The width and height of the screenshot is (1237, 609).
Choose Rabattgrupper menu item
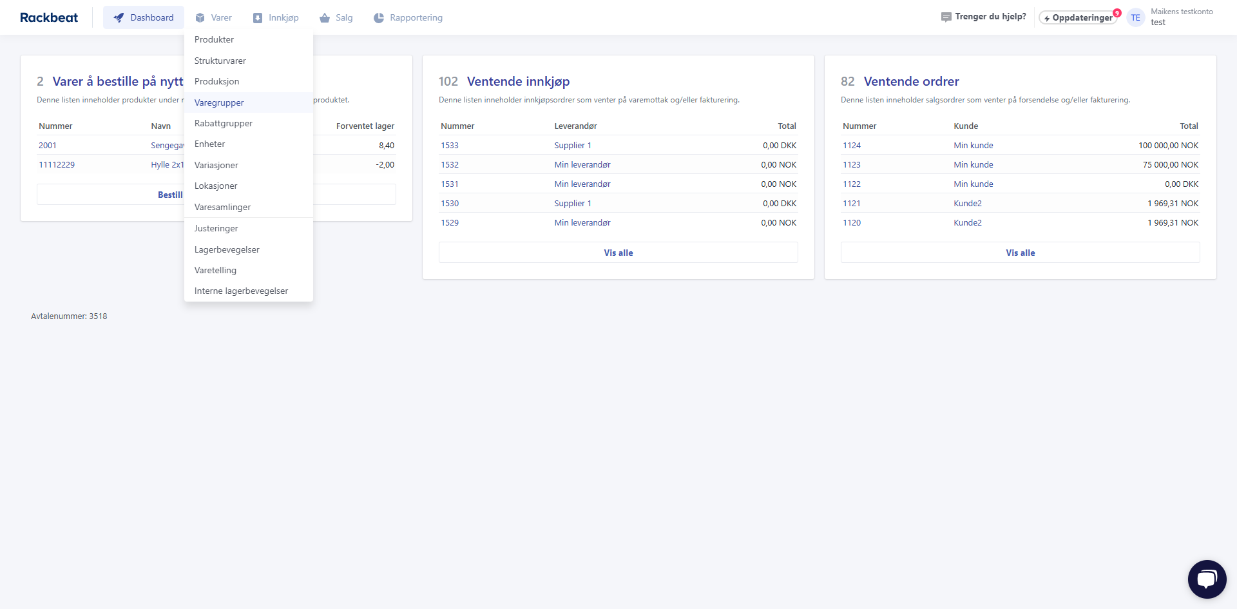tap(249, 123)
